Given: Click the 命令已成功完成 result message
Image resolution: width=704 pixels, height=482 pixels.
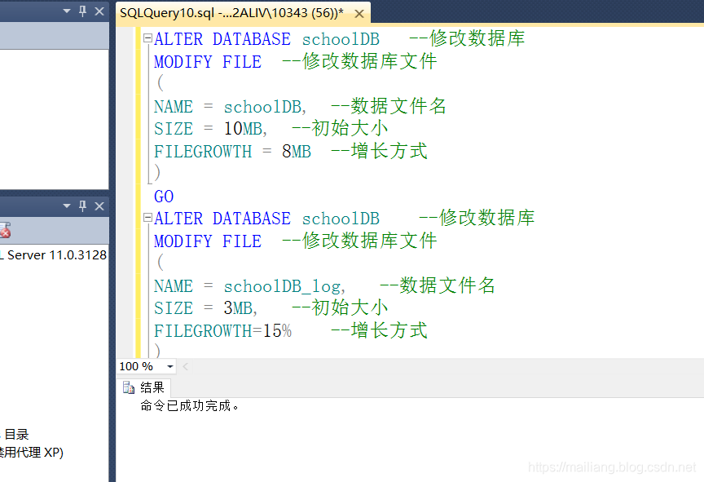Looking at the screenshot, I should [190, 406].
